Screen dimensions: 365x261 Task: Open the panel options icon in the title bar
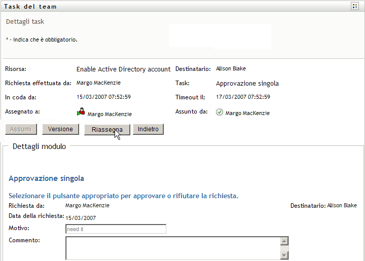[x=355, y=6]
